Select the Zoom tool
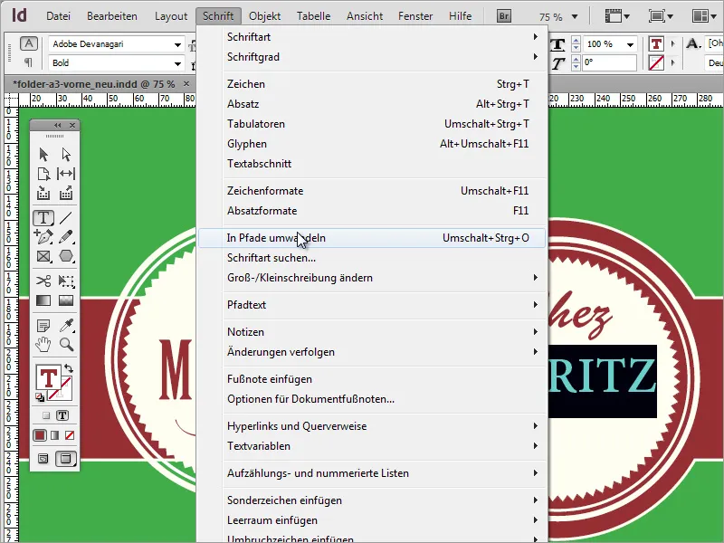The height and width of the screenshot is (543, 724). tap(66, 345)
